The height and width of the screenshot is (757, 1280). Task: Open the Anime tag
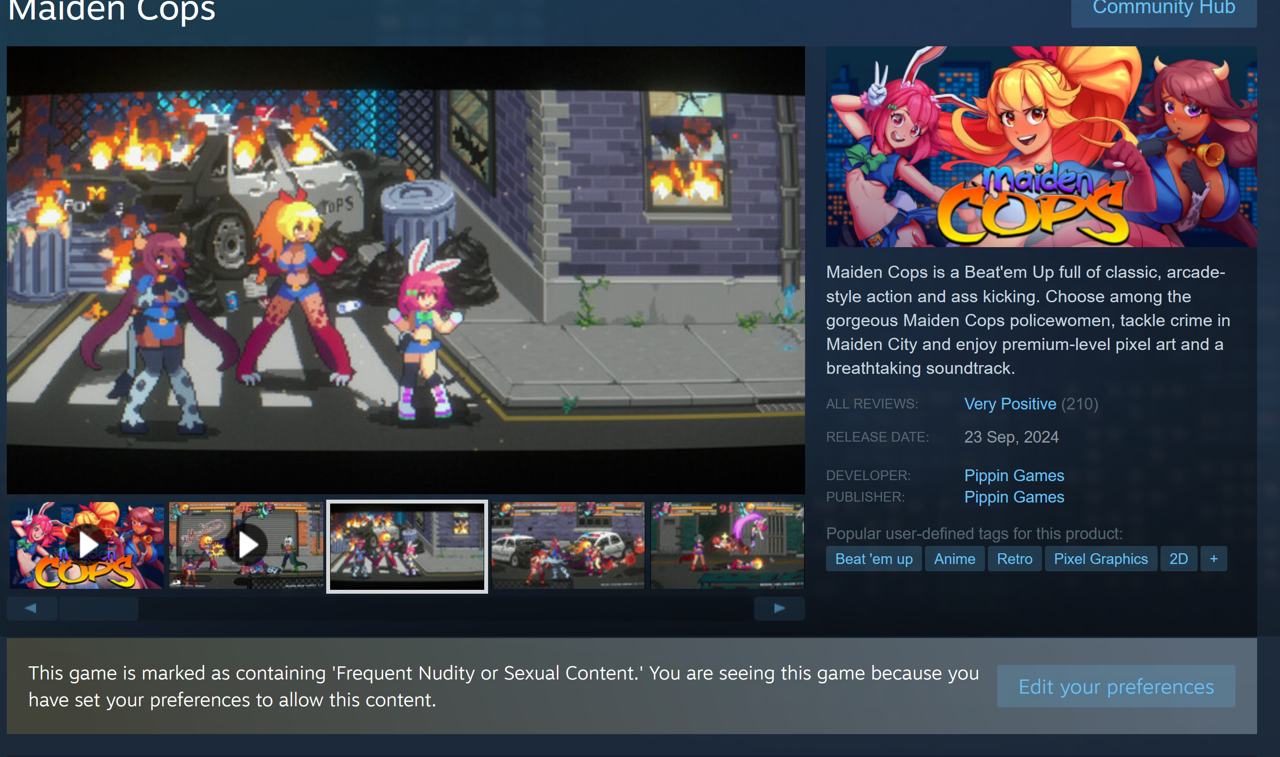point(954,559)
